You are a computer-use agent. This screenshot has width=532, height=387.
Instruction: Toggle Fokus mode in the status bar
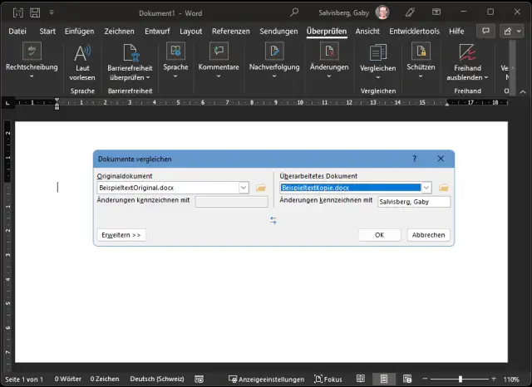point(328,379)
